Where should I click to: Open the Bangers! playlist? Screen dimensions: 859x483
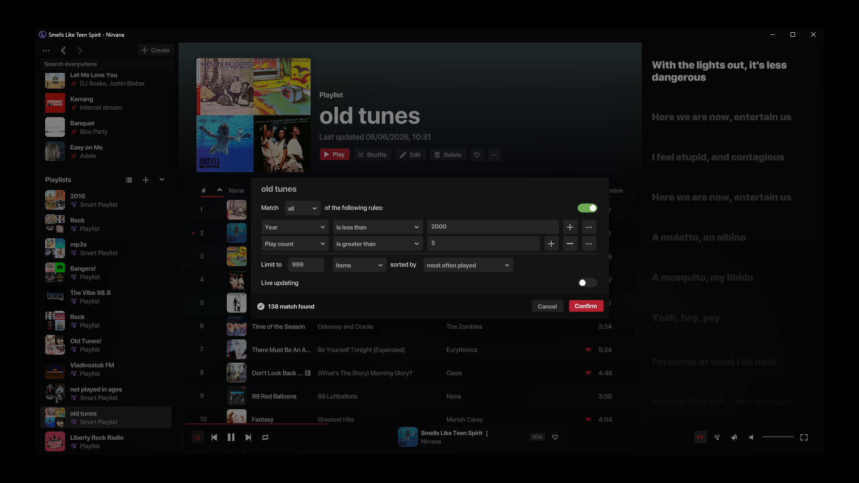point(106,273)
